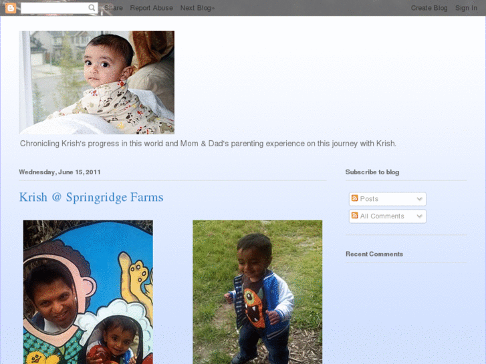Click the Create Blog link
This screenshot has height=364, width=486.
[x=429, y=8]
